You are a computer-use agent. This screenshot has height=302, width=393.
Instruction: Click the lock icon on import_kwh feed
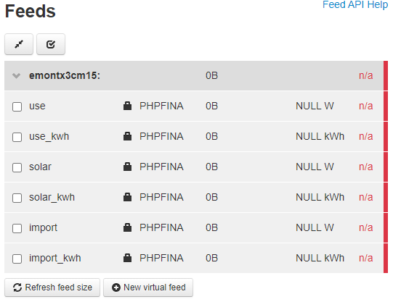[x=127, y=258]
